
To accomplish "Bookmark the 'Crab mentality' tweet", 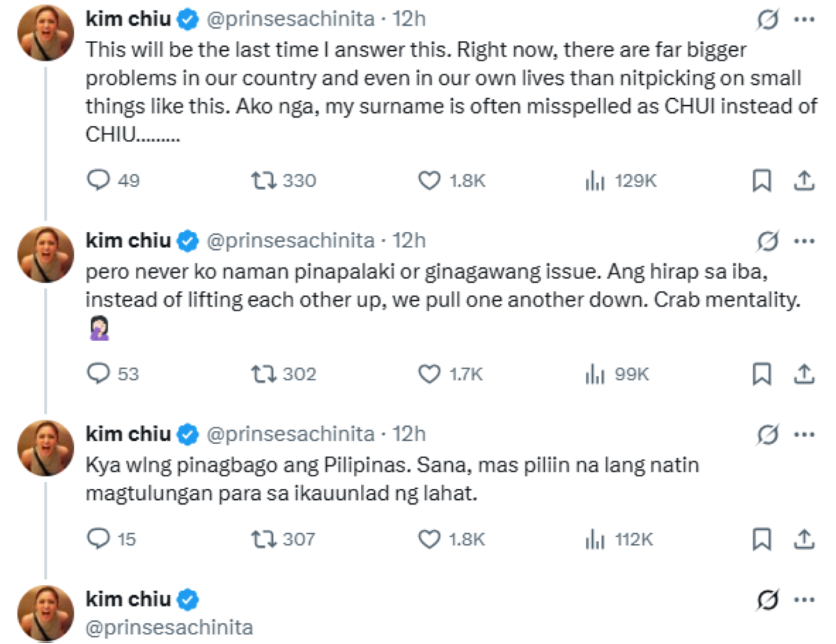I will point(761,374).
